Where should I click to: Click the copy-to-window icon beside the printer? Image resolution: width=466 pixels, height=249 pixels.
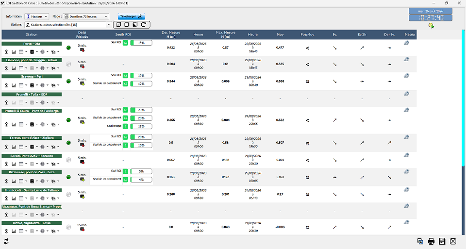click(420, 241)
